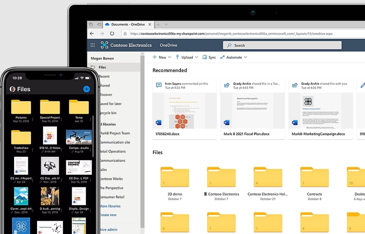Viewport: 365px width, 234px height.
Task: Open the OneDrive header link
Action: point(168,45)
